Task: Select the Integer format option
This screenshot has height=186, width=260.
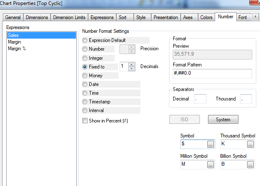Action: (85, 58)
